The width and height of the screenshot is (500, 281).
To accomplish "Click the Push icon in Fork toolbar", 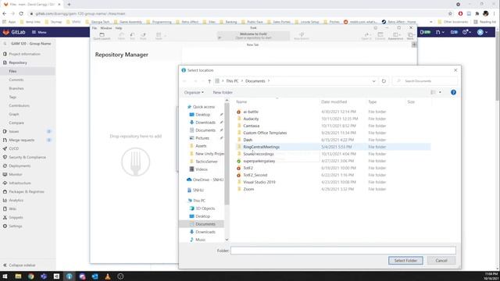I will point(143,36).
